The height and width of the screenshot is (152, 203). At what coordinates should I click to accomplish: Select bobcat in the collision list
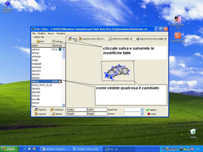(x=36, y=96)
